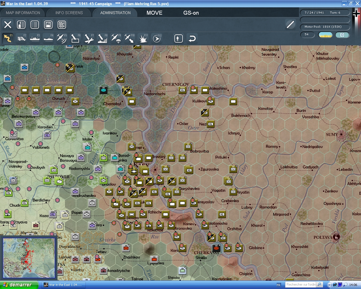
Task: Click the Rechercher search field in taskbar
Action: (301, 284)
